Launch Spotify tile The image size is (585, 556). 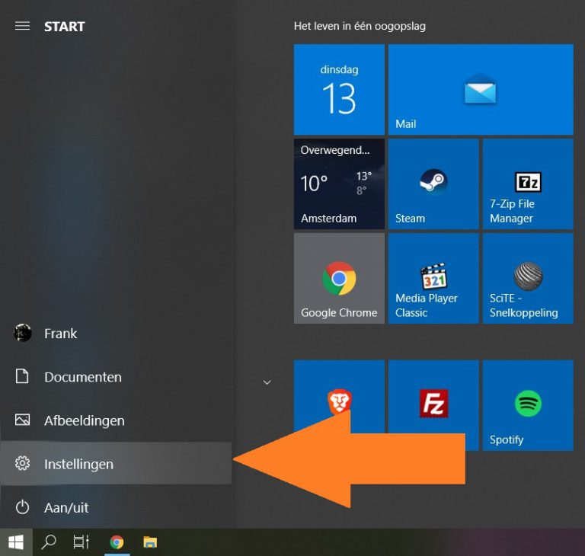[528, 405]
